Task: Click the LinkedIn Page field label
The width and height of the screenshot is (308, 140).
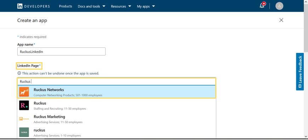Action: (29, 66)
